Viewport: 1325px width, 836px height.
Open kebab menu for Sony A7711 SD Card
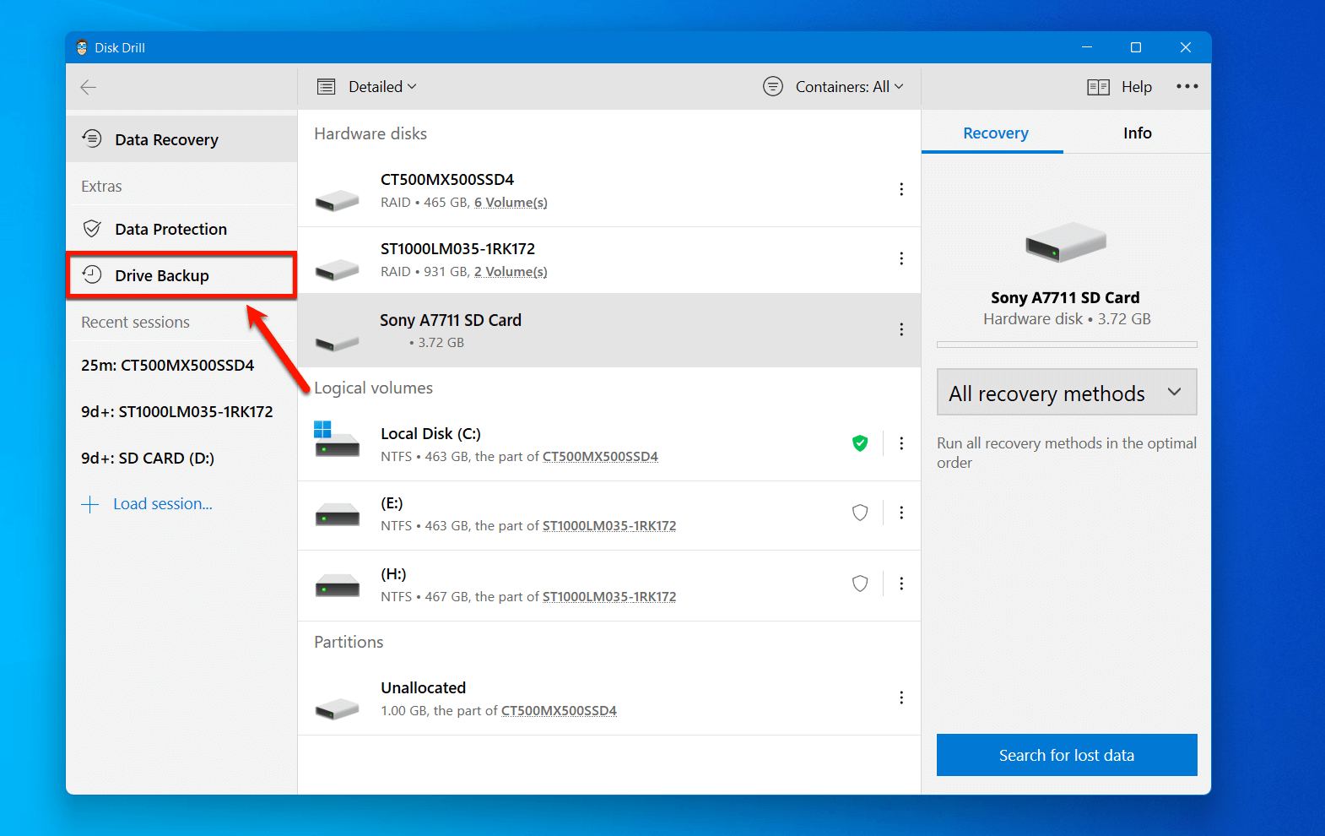click(901, 329)
